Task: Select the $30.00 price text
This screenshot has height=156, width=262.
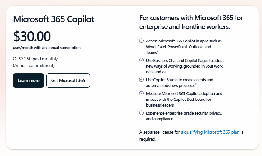Action: pos(32,36)
